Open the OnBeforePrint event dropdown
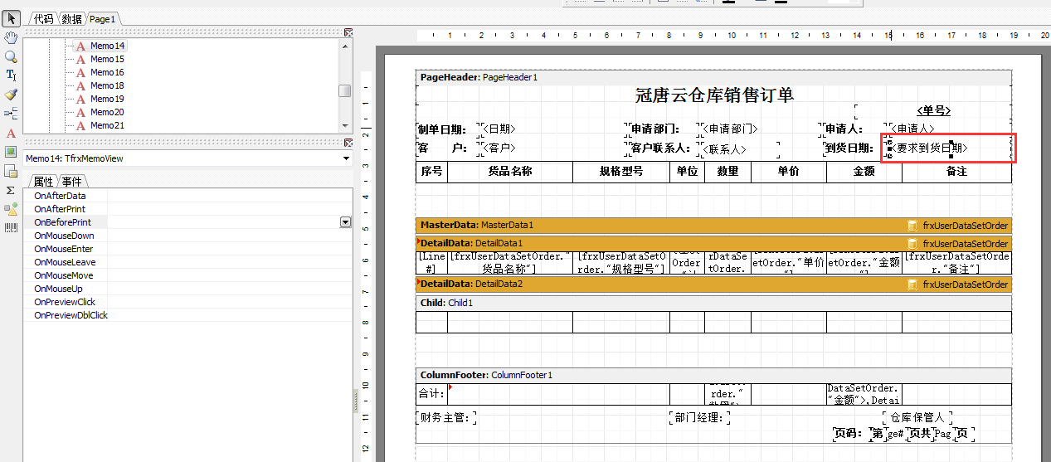Viewport: 1051px width, 462px height. tap(346, 222)
